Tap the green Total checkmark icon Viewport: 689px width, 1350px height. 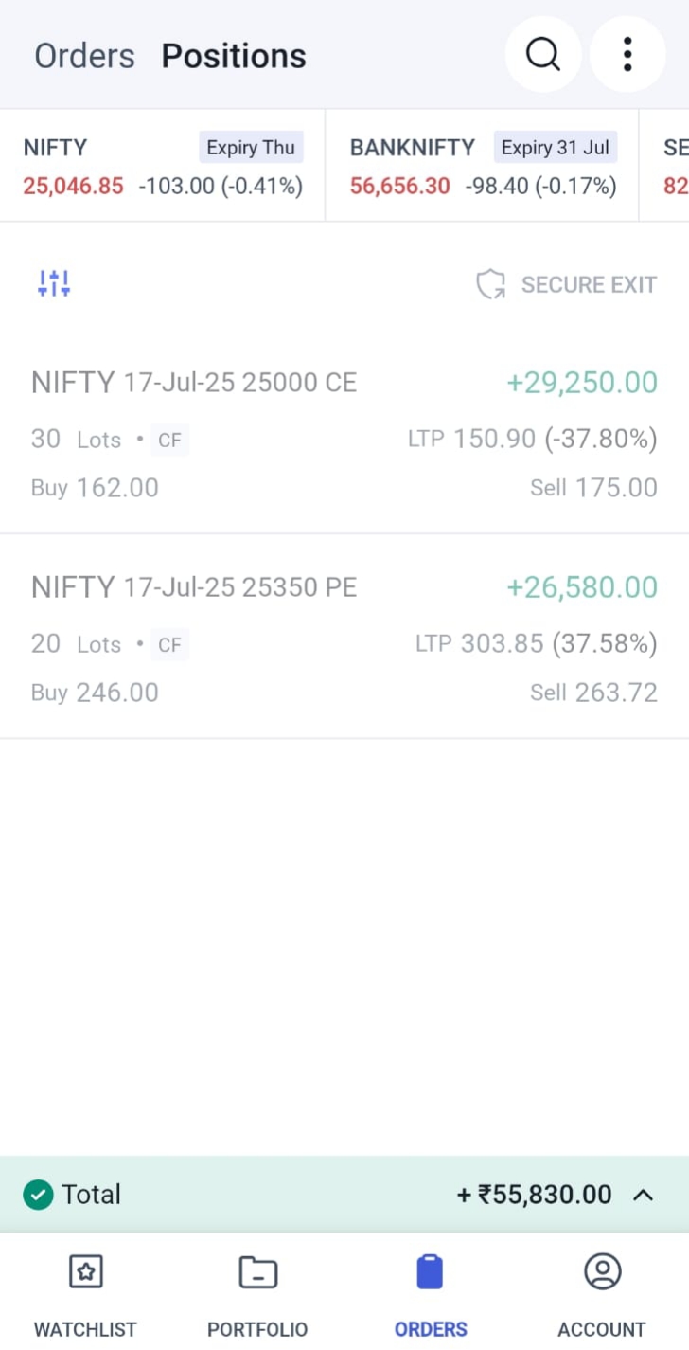(38, 1195)
